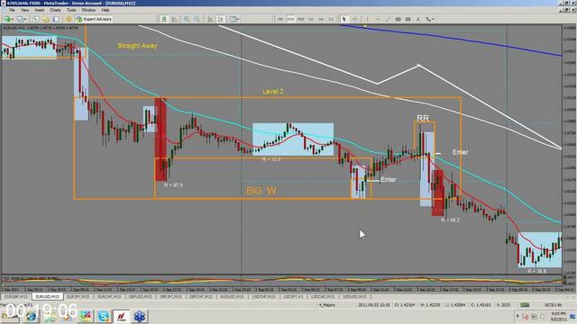Select the H1 timeframe button
This screenshot has width=577, height=324.
(311, 19)
